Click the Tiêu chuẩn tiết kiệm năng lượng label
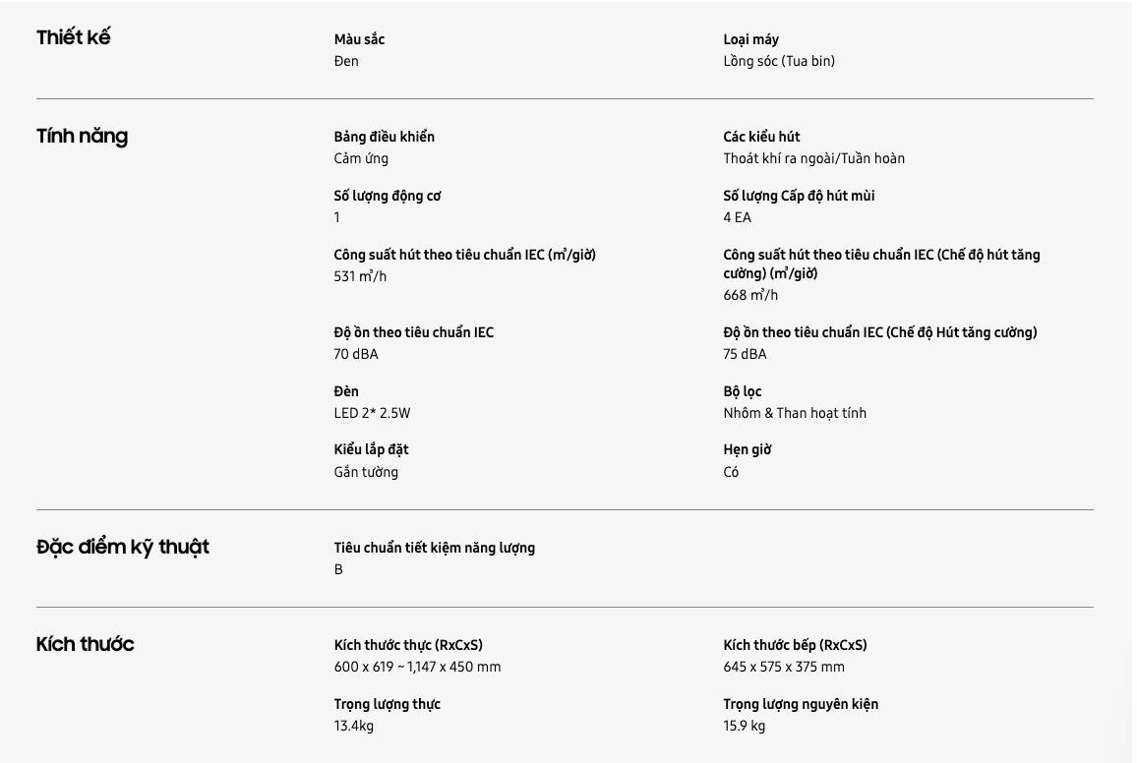Screen dimensions: 1137x763 [434, 548]
